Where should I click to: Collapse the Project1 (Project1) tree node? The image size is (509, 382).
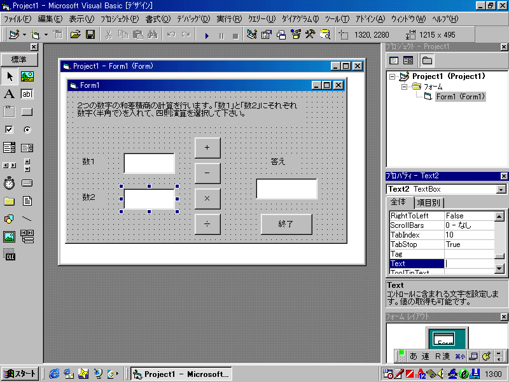click(x=392, y=76)
